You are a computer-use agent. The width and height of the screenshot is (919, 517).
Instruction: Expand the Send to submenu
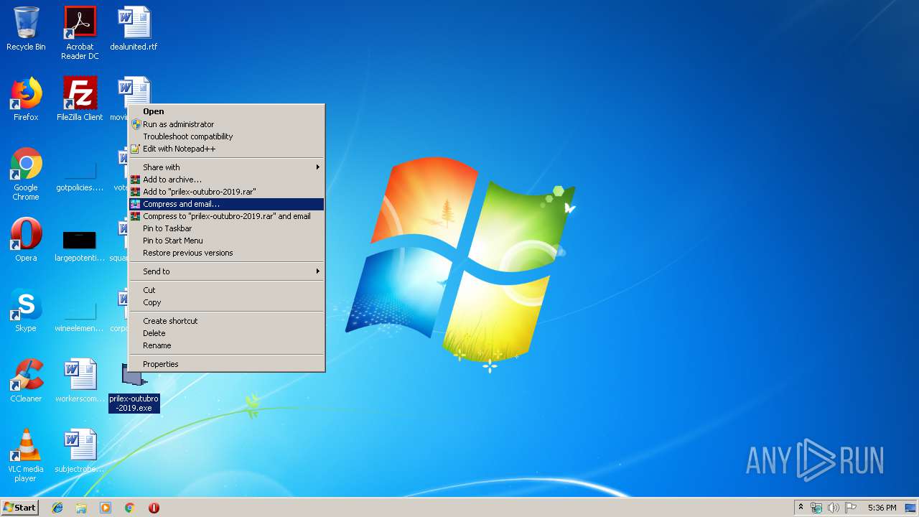click(x=226, y=271)
